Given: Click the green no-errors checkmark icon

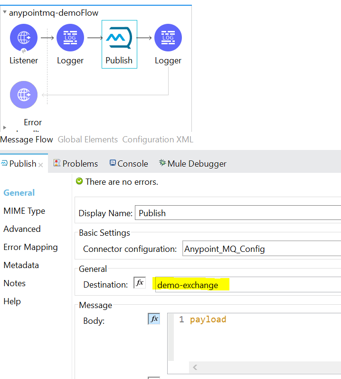Looking at the screenshot, I should coord(79,181).
